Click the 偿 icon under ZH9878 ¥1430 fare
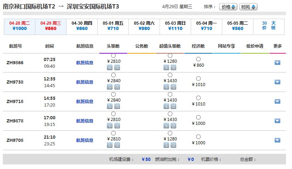The width and height of the screenshot is (292, 169). point(173,126)
